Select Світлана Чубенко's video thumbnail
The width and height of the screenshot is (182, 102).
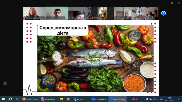125,13
